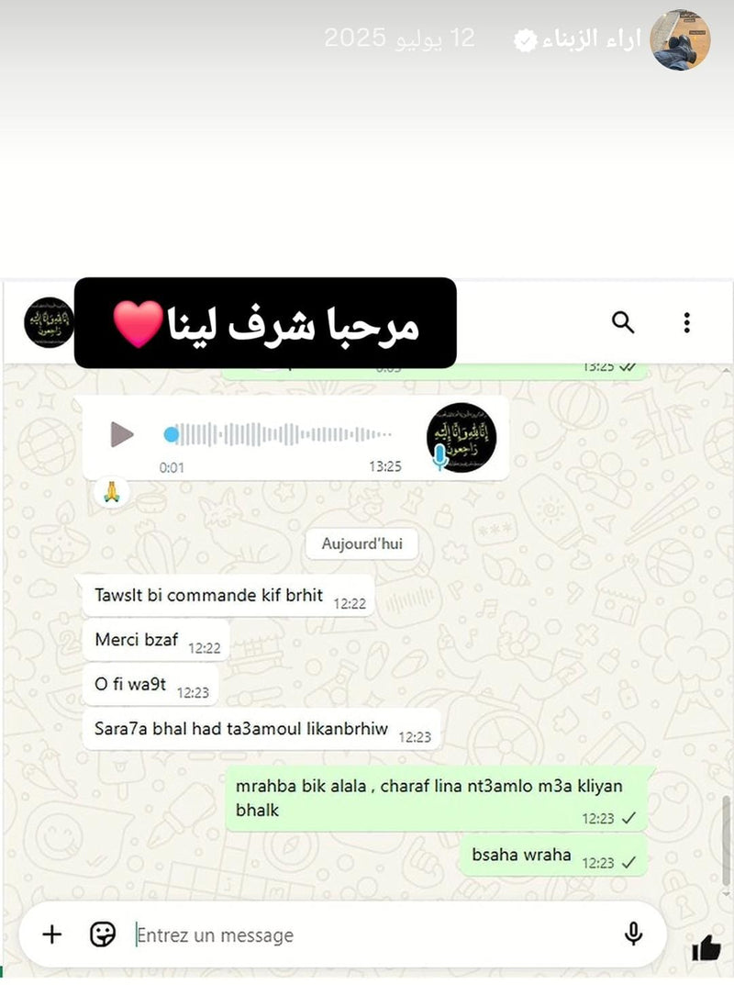The image size is (734, 985).
Task: Open the story author's profile picture
Action: click(x=681, y=39)
